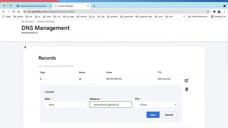Click the Apps bookmarks shortcut
228x128 pixels.
click(x=6, y=17)
